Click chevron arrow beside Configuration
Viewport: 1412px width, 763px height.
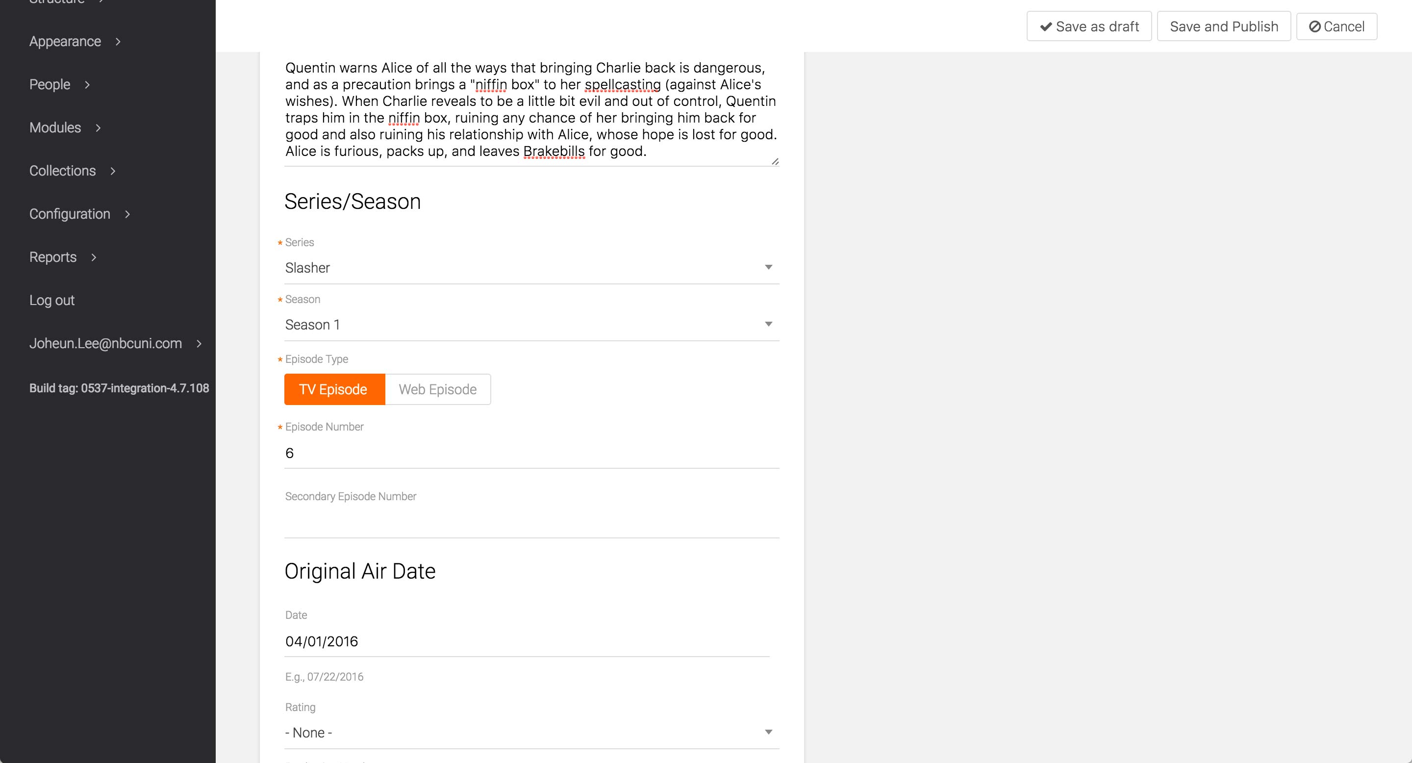(127, 214)
